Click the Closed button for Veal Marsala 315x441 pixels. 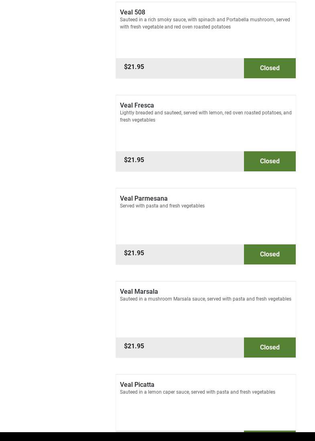pyautogui.click(x=270, y=348)
